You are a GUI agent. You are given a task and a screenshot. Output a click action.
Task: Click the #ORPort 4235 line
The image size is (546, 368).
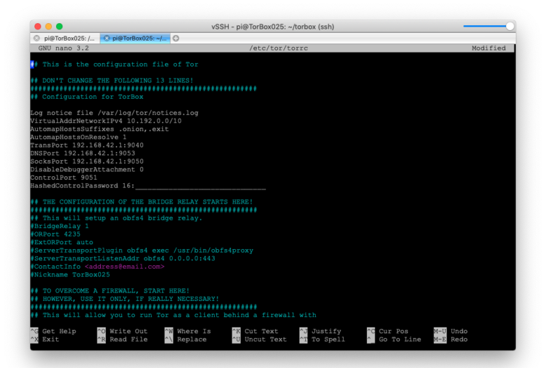tap(55, 234)
